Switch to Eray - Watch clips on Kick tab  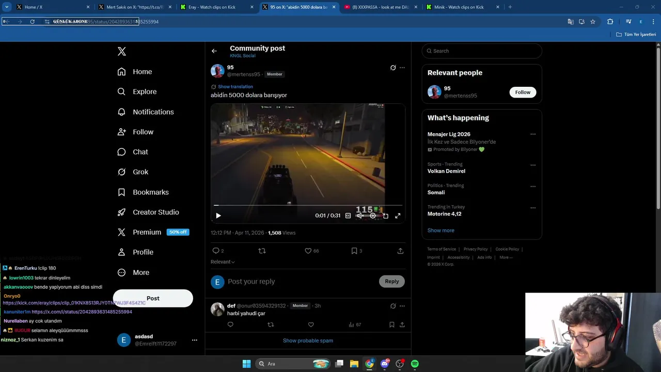point(217,7)
